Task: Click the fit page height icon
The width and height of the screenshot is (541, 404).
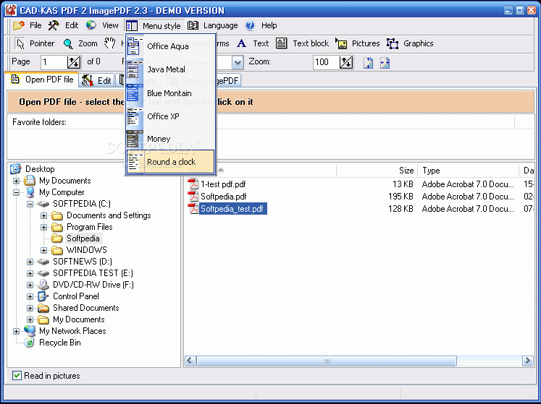Action: [368, 63]
